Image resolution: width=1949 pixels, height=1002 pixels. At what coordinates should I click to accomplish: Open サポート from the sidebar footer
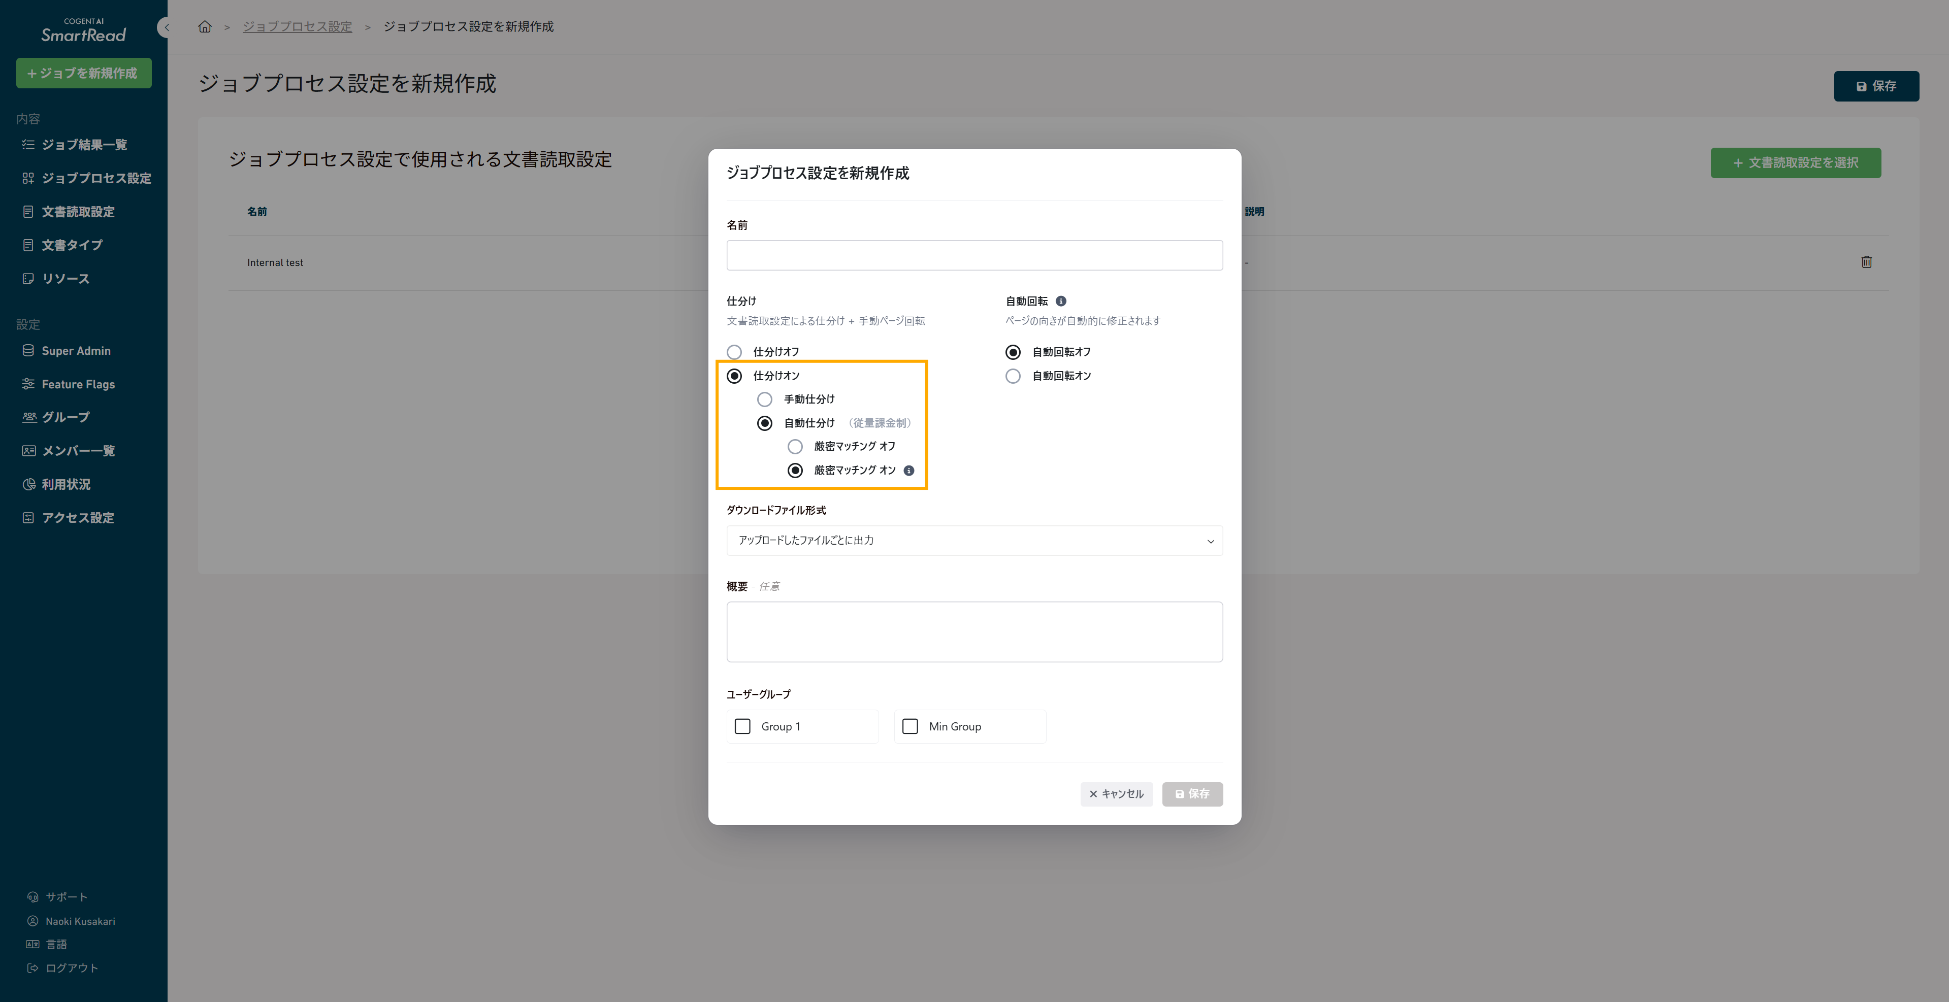[66, 897]
